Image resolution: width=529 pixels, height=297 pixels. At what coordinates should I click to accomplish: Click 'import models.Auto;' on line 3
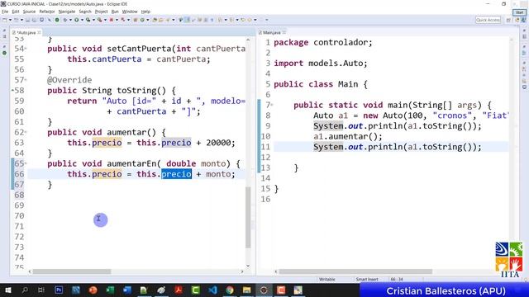pyautogui.click(x=321, y=64)
